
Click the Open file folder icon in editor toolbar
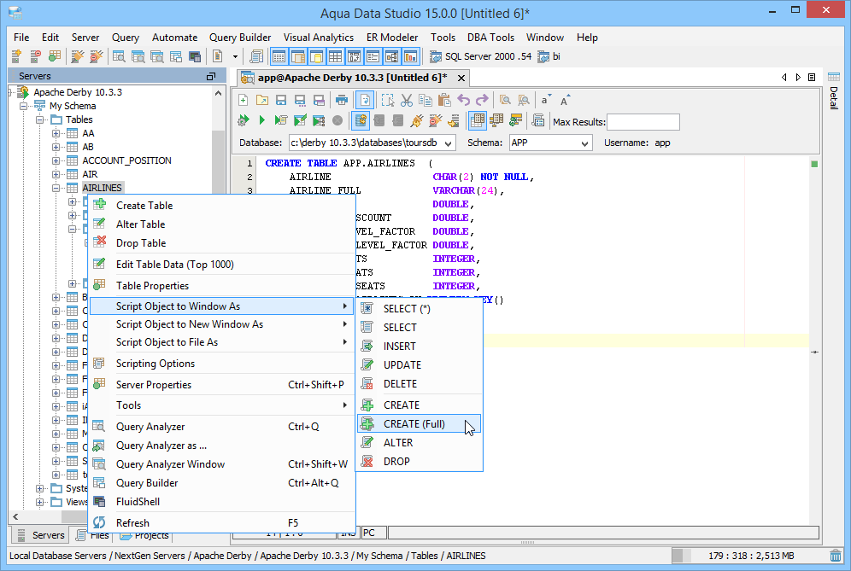(262, 100)
